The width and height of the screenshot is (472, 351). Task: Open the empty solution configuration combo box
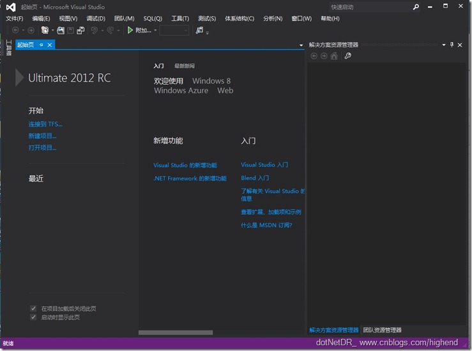(x=174, y=31)
